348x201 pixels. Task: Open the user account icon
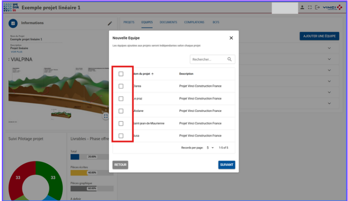[302, 8]
